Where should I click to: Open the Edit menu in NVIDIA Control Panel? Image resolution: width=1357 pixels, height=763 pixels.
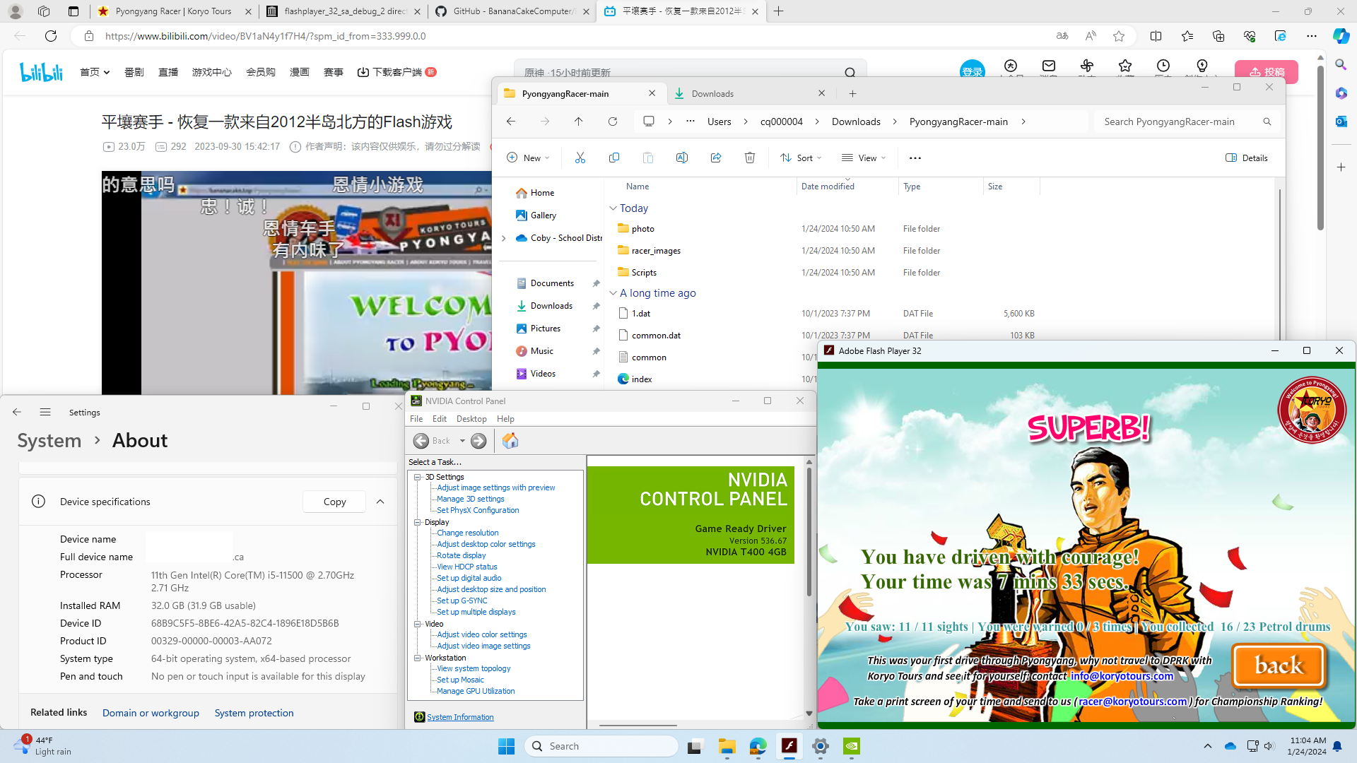coord(440,419)
